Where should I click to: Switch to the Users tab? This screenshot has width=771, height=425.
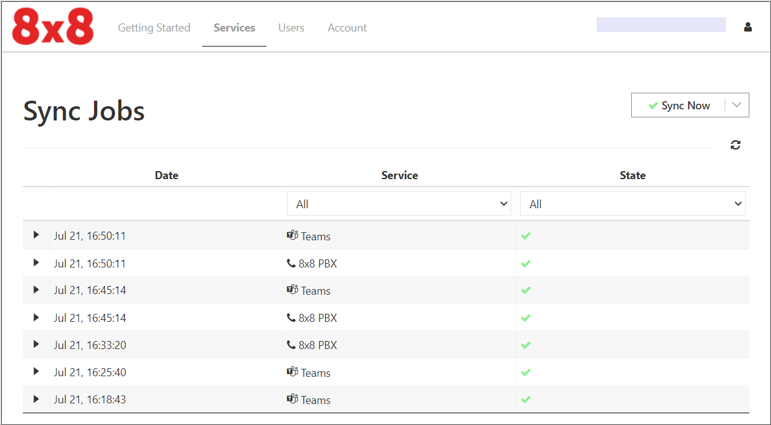pyautogui.click(x=291, y=28)
